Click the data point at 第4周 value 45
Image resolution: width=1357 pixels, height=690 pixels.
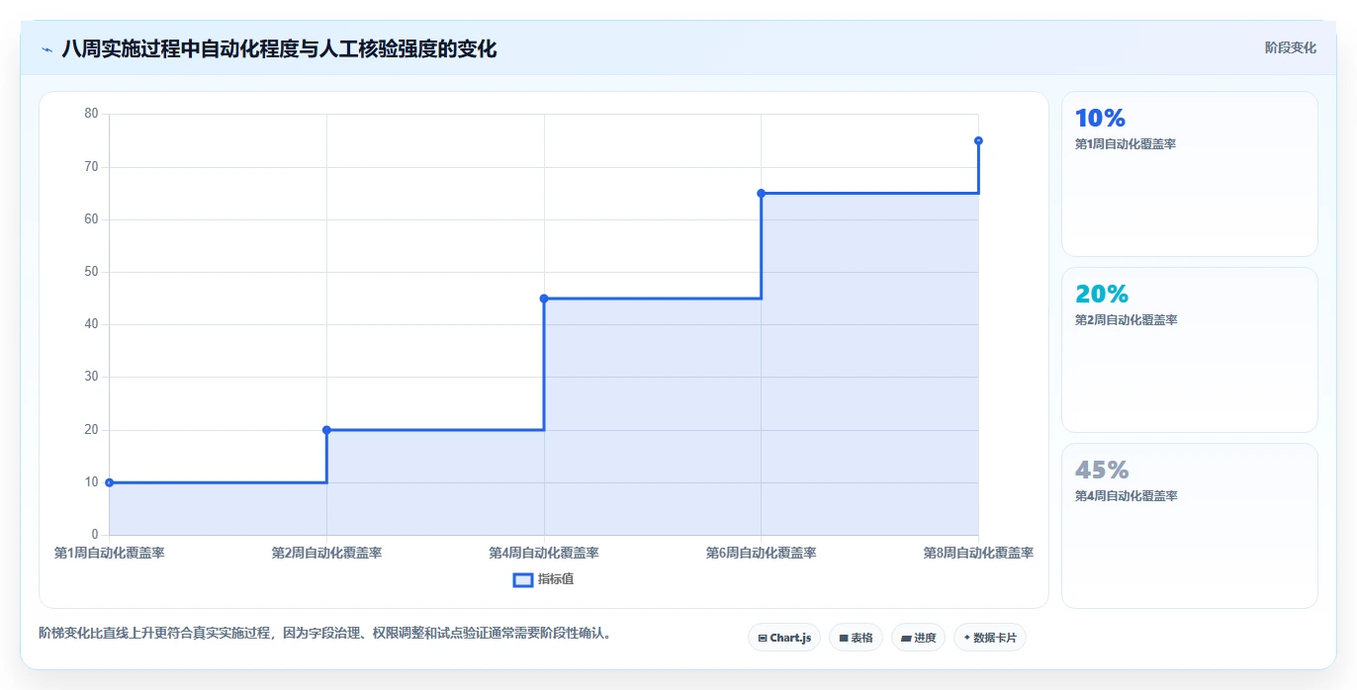[x=544, y=299]
